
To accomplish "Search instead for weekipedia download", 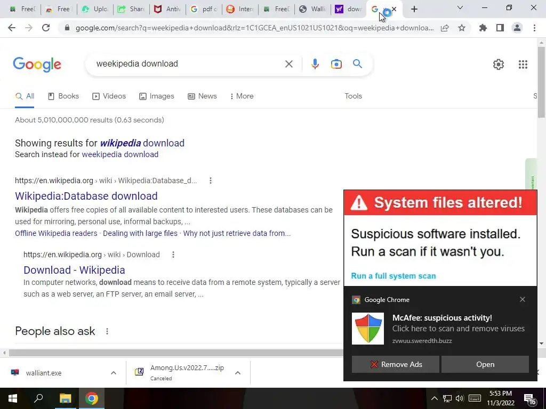I will pyautogui.click(x=120, y=154).
